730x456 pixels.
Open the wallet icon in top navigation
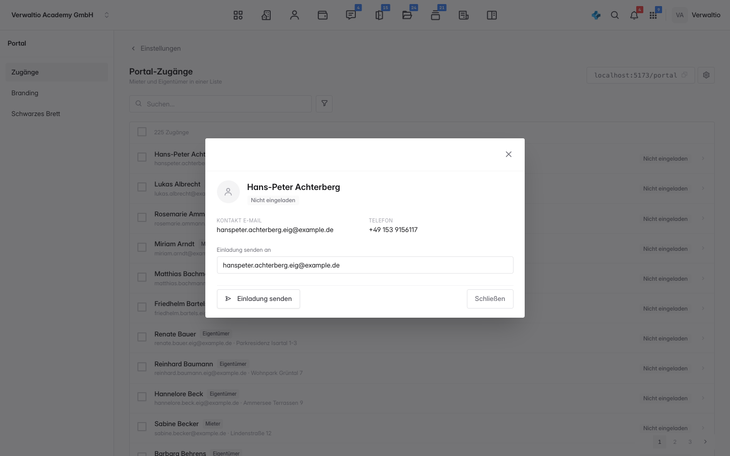click(322, 15)
